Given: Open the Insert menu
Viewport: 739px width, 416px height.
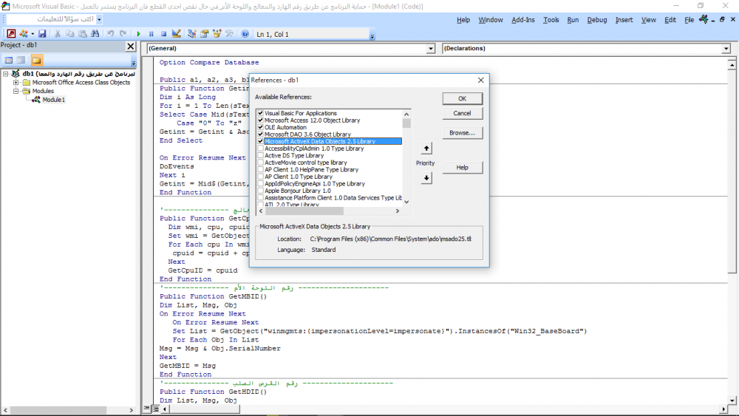Looking at the screenshot, I should click(624, 20).
